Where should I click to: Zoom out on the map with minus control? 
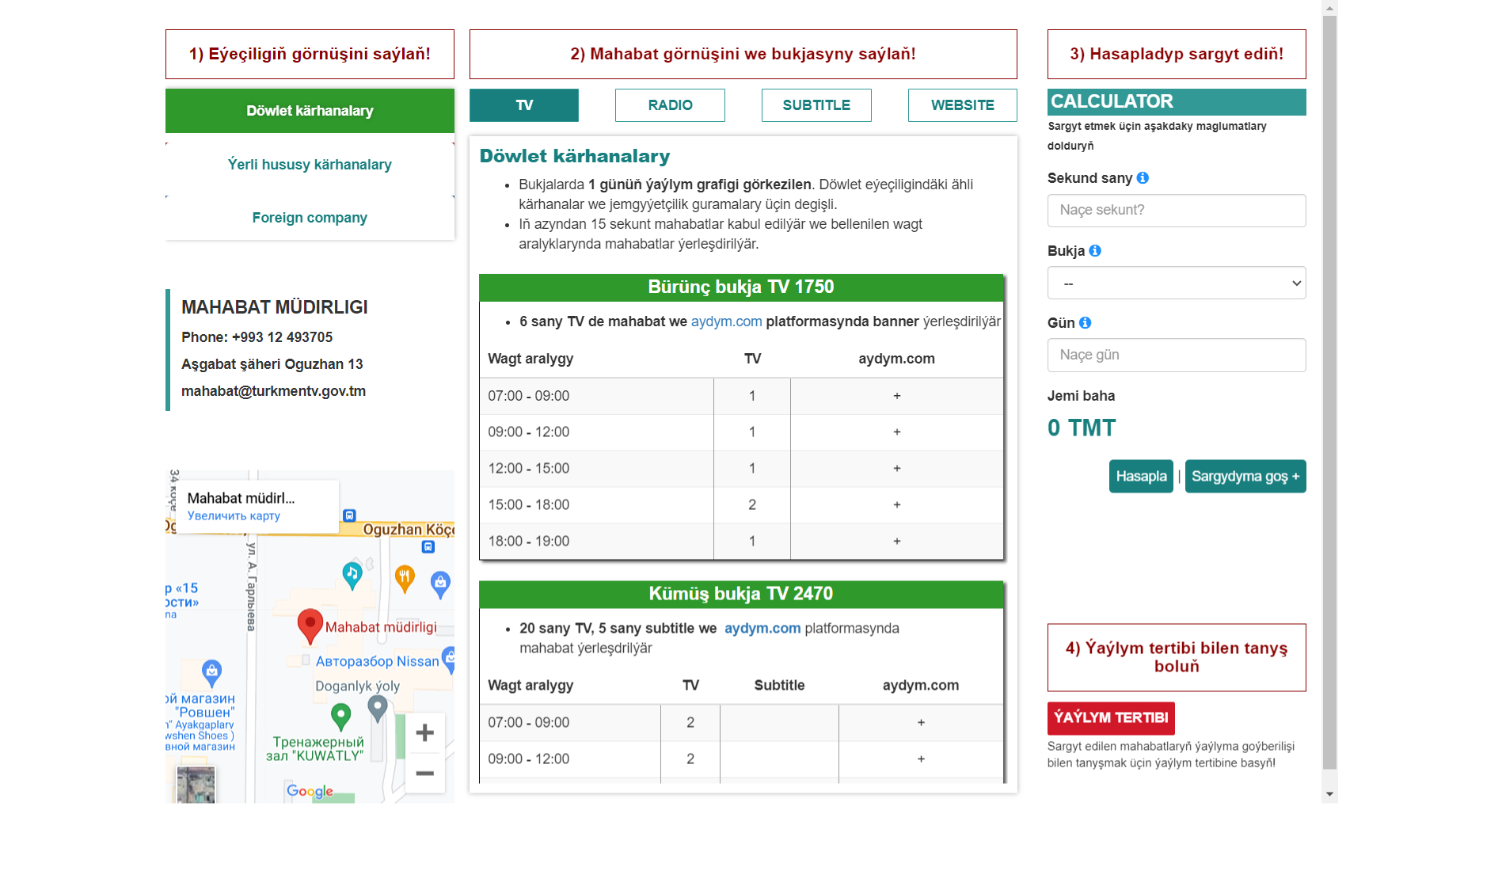tap(425, 771)
